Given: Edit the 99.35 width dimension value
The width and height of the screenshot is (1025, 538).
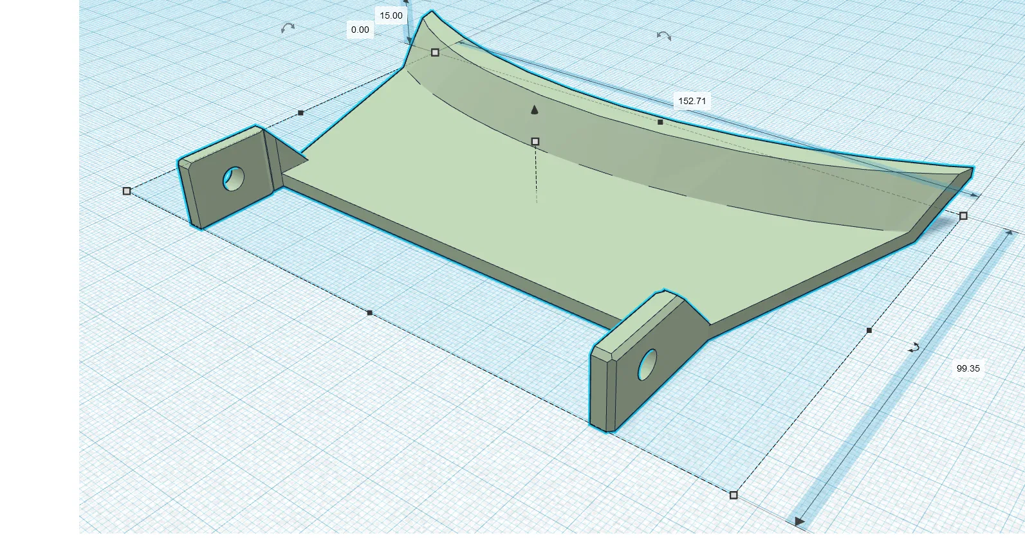Looking at the screenshot, I should 968,368.
